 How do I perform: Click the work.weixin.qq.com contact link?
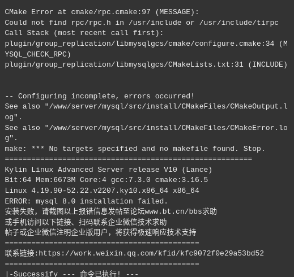[x=151, y=253]
